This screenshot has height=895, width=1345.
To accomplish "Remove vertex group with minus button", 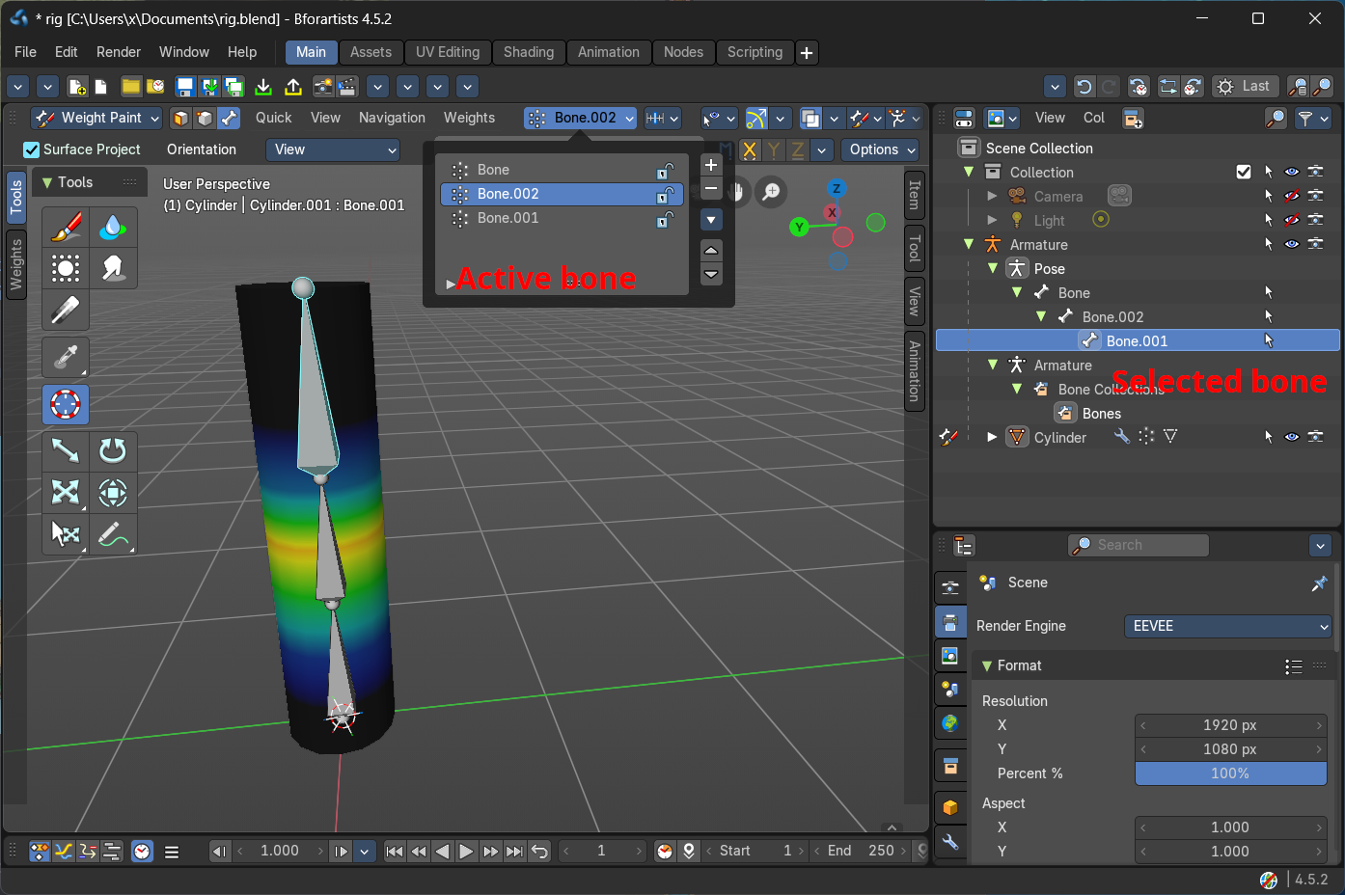I will tap(711, 189).
